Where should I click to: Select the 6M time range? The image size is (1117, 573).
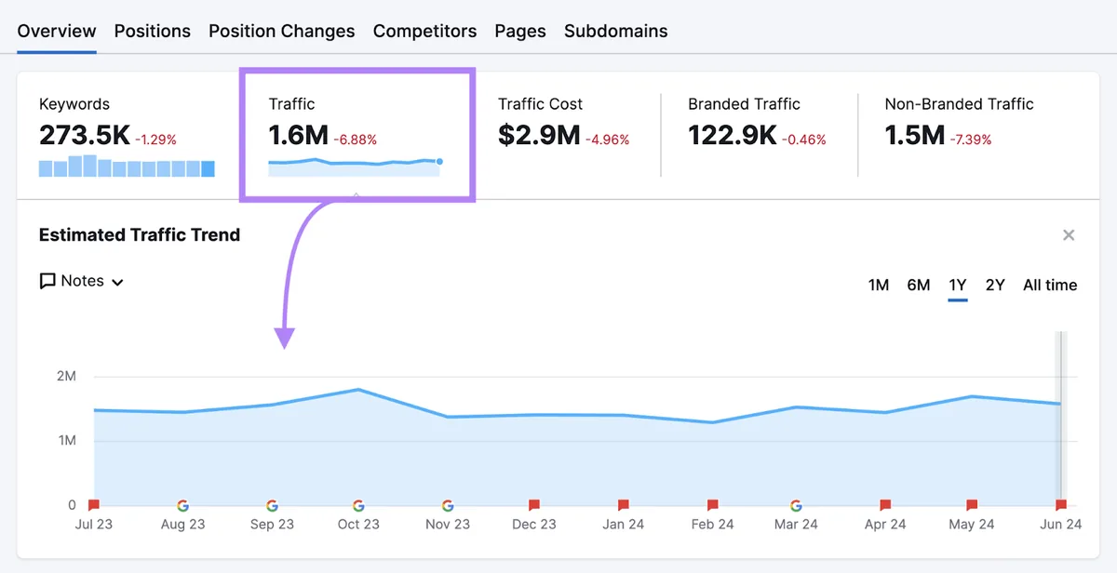(x=919, y=285)
